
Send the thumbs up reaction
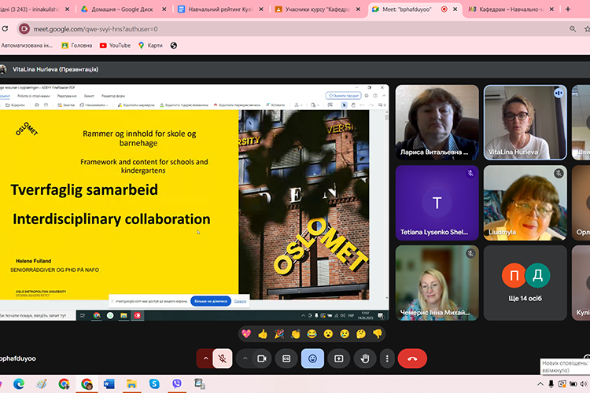(x=263, y=334)
